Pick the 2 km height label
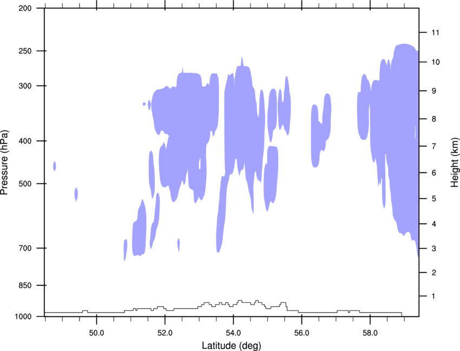The height and width of the screenshot is (351, 460). (433, 273)
